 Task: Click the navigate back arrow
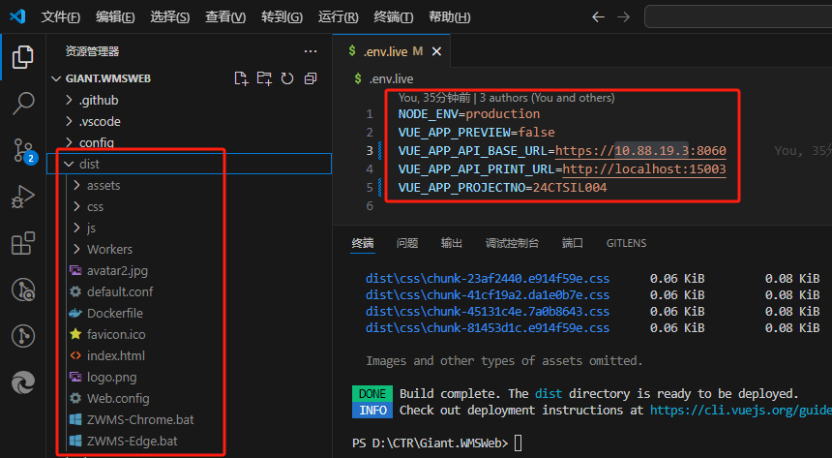598,16
